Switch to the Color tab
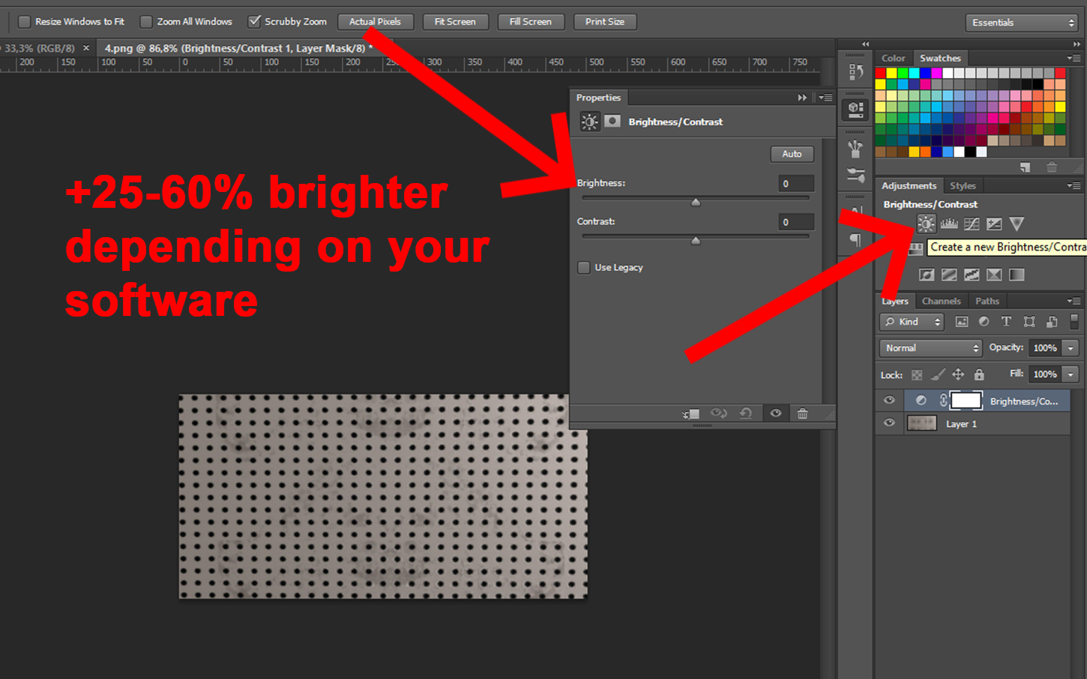This screenshot has height=679, width=1087. 893,58
